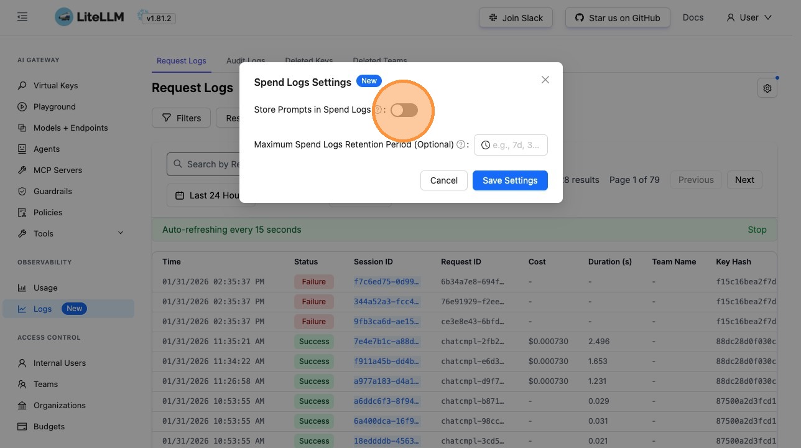The height and width of the screenshot is (448, 801).
Task: Open the logs settings gear icon
Action: click(x=767, y=88)
